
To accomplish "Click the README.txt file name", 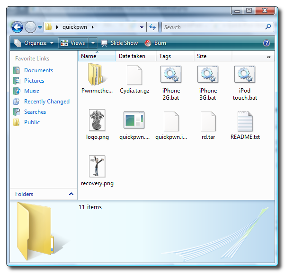I will (x=245, y=137).
